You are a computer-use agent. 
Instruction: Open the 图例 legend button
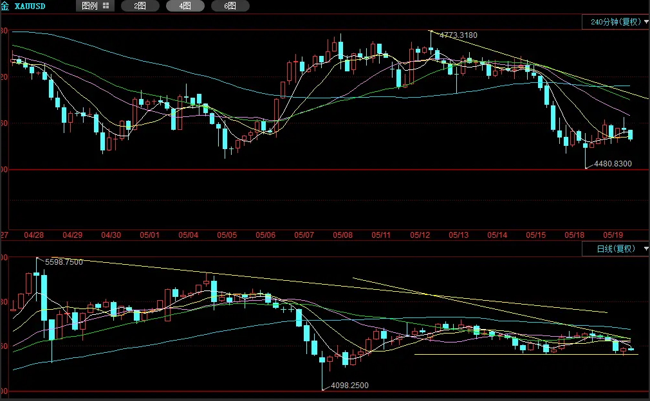pos(95,6)
